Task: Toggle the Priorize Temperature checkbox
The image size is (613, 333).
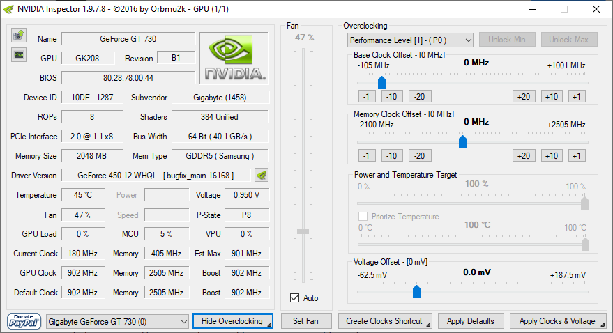Action: point(363,216)
